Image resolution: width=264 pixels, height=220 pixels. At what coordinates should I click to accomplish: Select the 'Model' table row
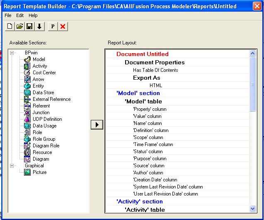tap(177, 101)
